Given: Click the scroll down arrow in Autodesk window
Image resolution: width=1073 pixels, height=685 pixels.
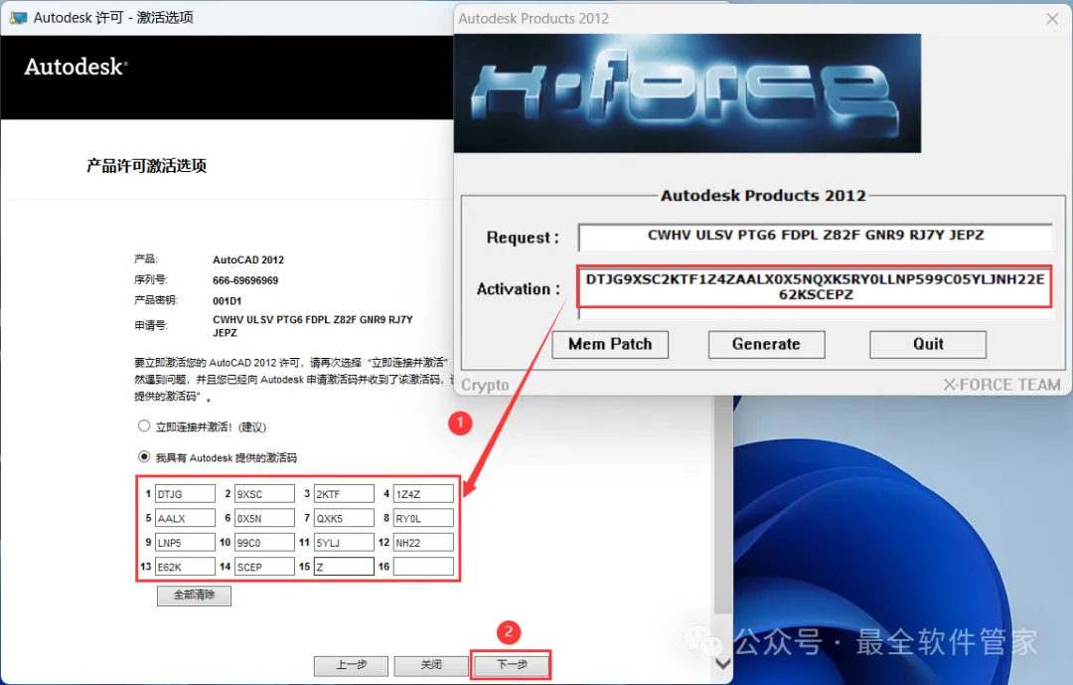Looking at the screenshot, I should (x=722, y=663).
